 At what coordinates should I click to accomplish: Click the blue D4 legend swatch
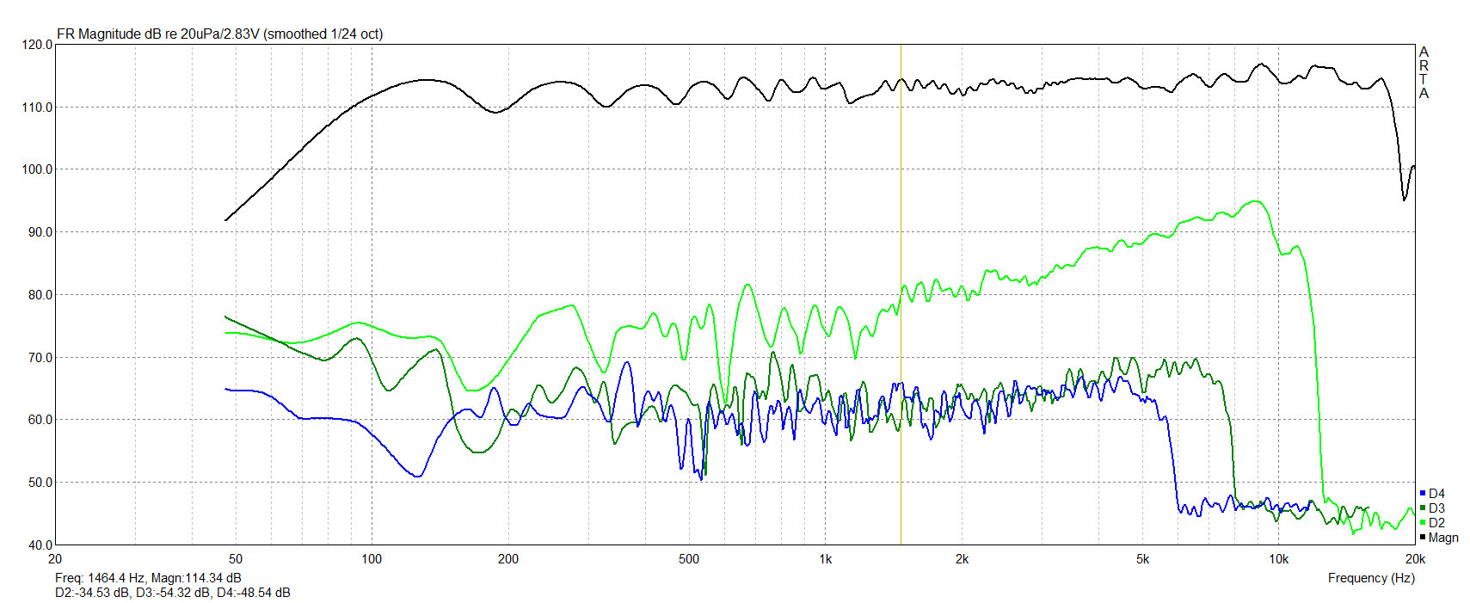tap(1423, 494)
